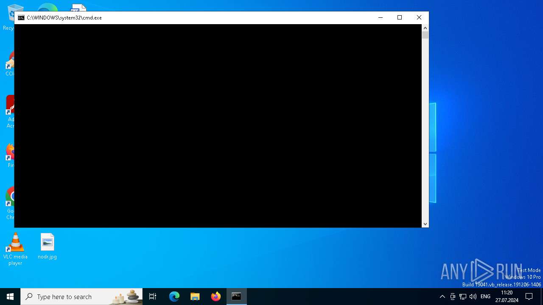Click the Type here to search box

tap(81, 297)
